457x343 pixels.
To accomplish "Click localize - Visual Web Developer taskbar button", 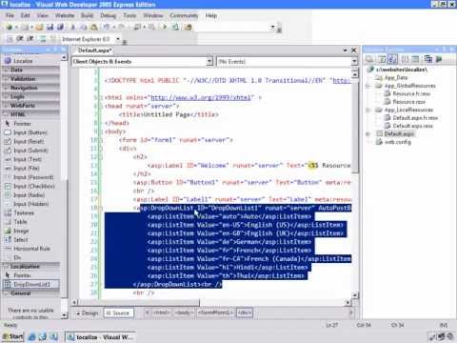I will 101,336.
